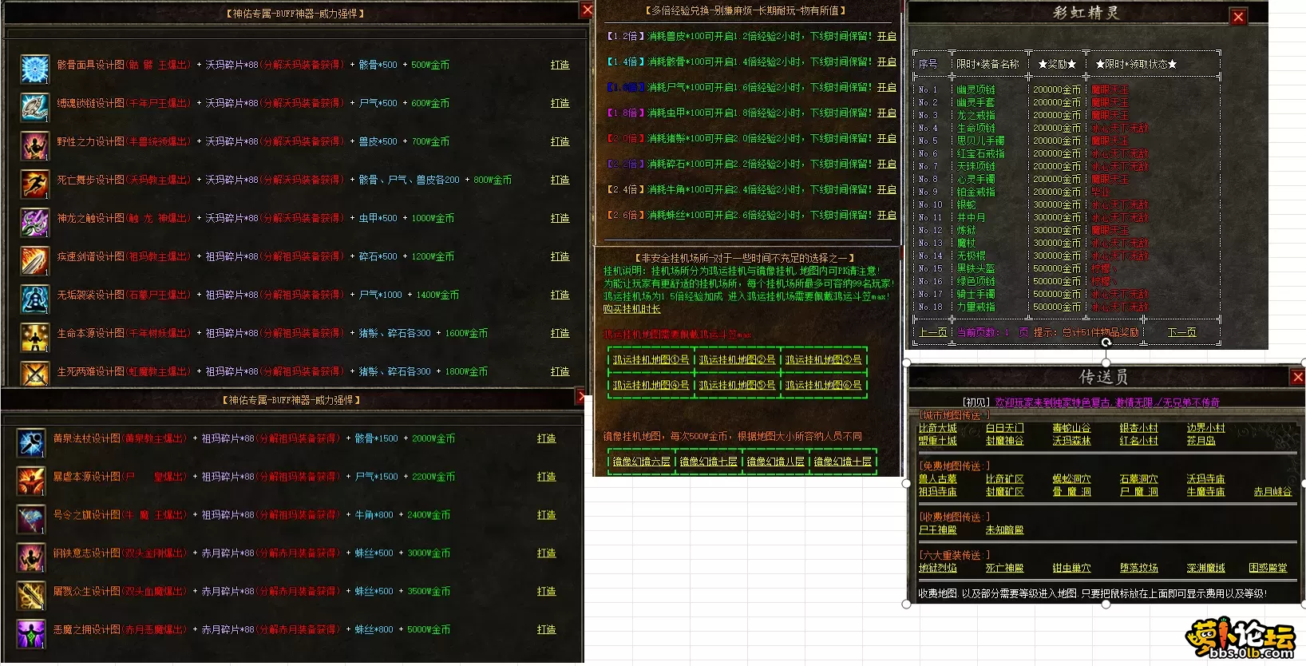1306x666 pixels.
Task: Activate 开启 for the 1.2倍 experience row
Action: [x=886, y=36]
